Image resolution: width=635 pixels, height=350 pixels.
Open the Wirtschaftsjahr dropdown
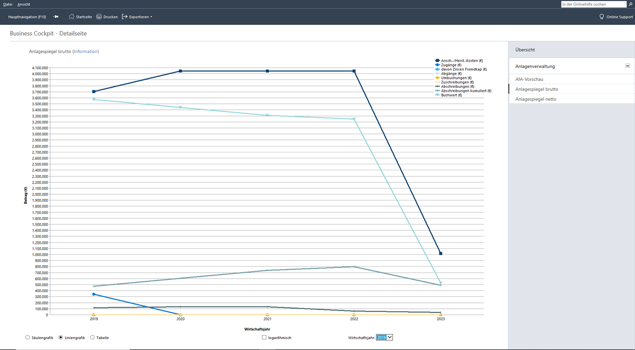click(384, 338)
